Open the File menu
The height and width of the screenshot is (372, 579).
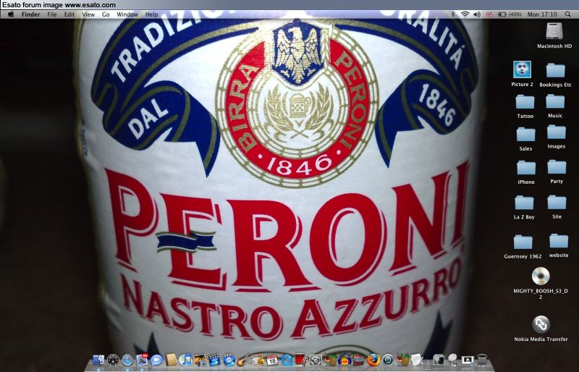[x=52, y=14]
